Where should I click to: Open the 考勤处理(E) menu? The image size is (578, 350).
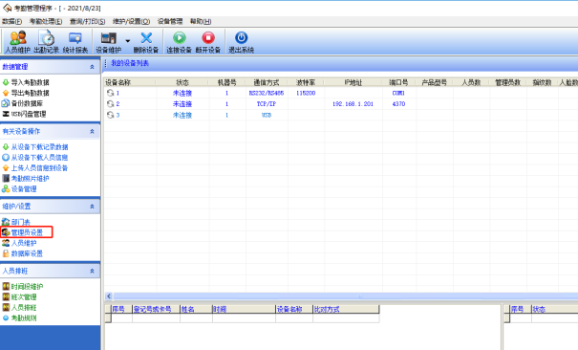(46, 21)
